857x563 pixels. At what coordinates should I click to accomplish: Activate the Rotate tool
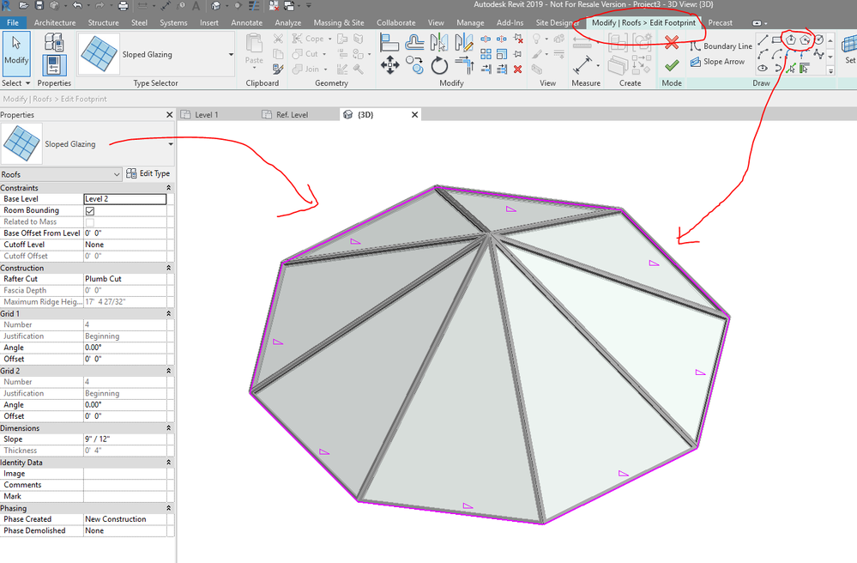coord(439,65)
